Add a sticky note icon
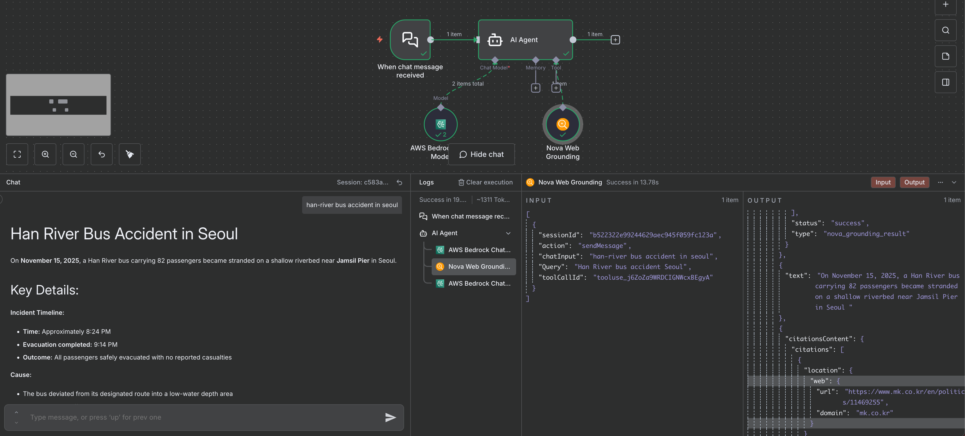The width and height of the screenshot is (965, 436). point(945,56)
